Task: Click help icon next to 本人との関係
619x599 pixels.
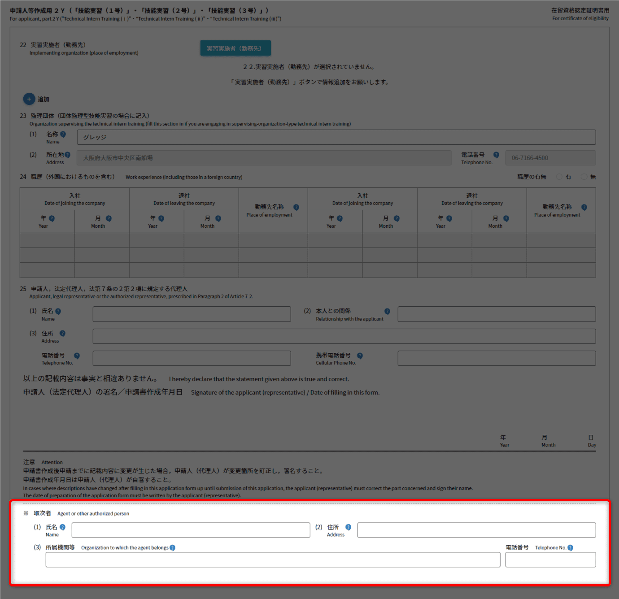Action: tap(387, 311)
